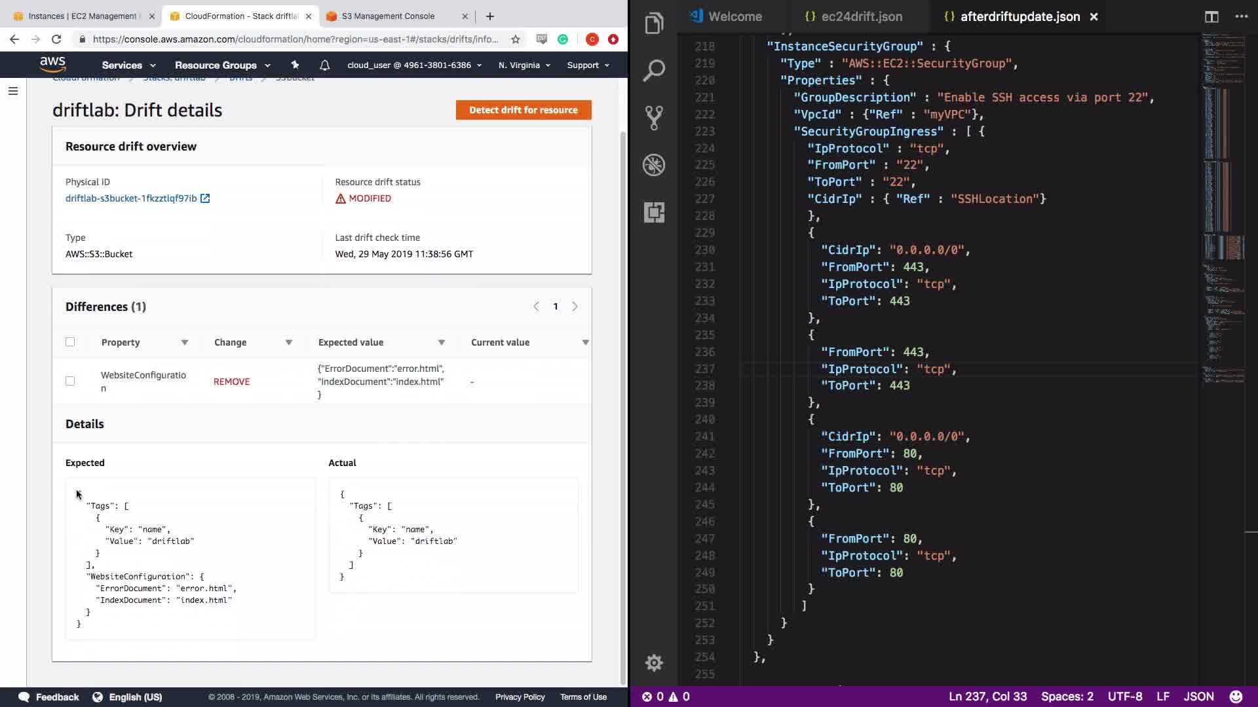Viewport: 1258px width, 707px height.
Task: Click the browser address bar URL
Action: (295, 39)
